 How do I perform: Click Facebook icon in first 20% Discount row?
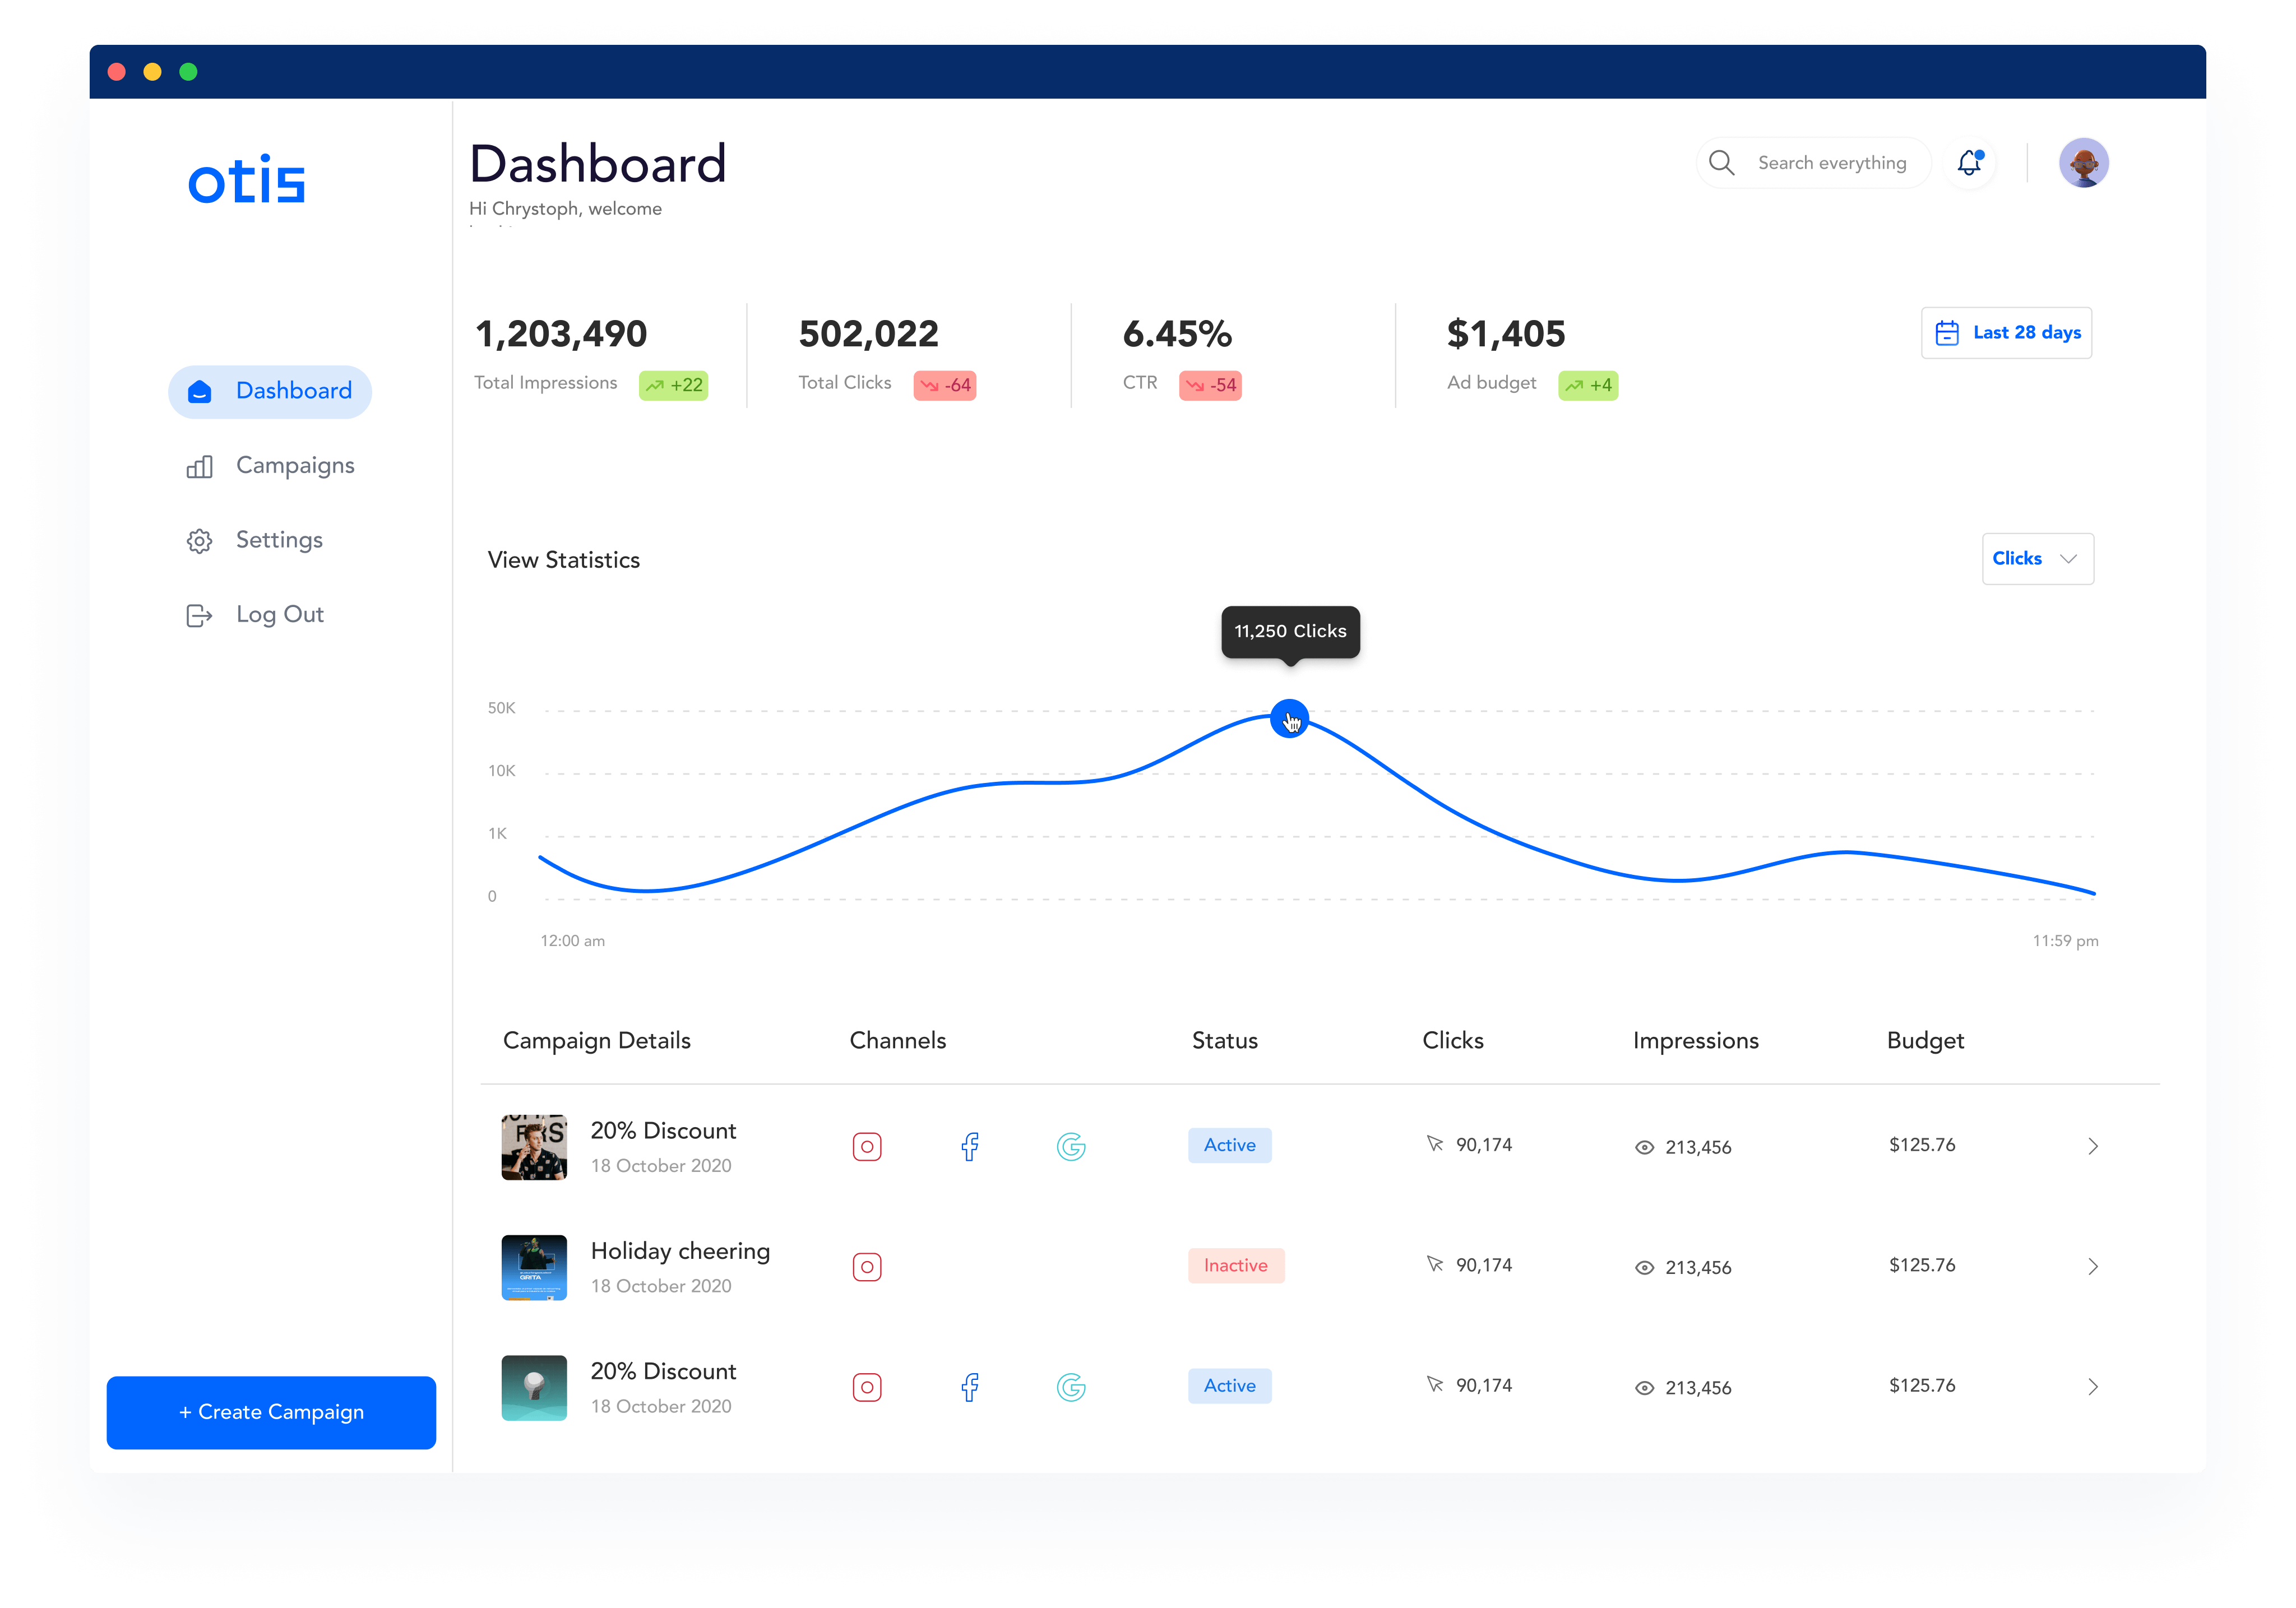click(969, 1146)
